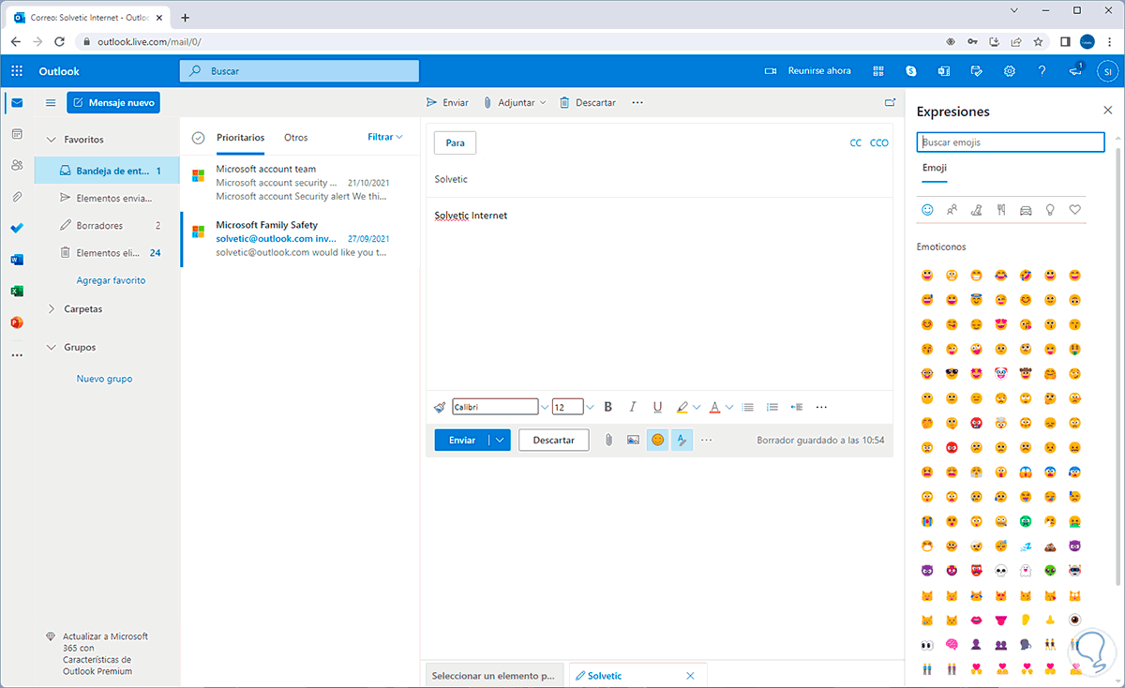Screen dimensions: 1125x688
Task: Toggle underline formatting in the editor
Action: point(656,407)
